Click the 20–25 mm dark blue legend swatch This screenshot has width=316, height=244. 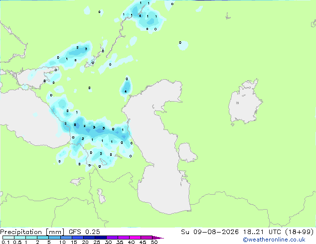(89, 238)
